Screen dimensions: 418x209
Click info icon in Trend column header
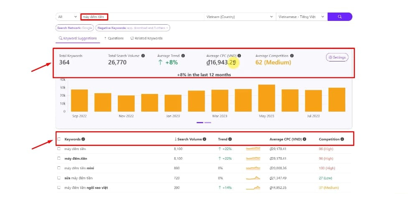point(230,139)
